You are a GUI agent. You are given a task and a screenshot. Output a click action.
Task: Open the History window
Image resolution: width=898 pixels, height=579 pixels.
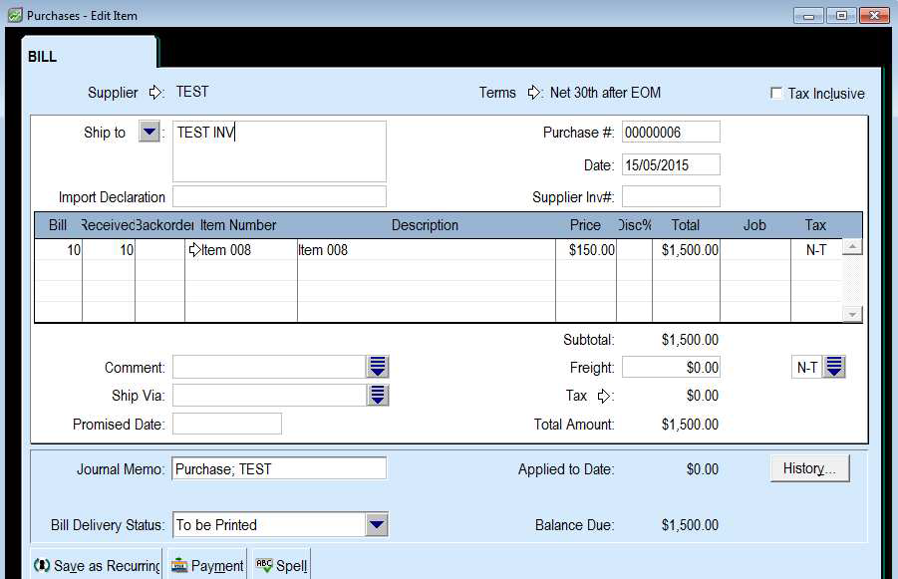click(809, 468)
